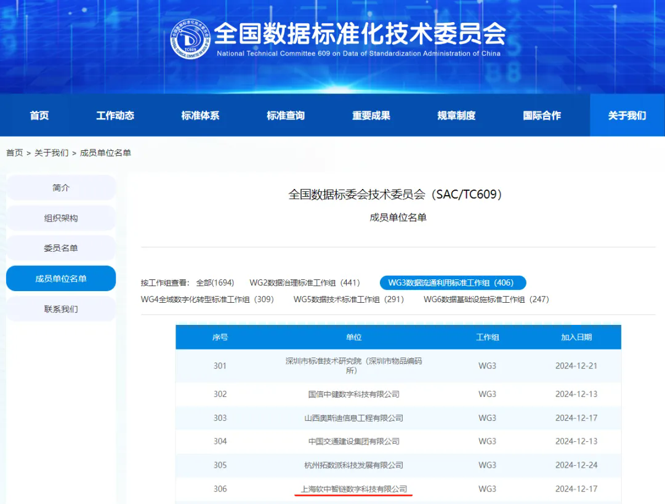Screen dimensions: 665x504
Task: Click the 工作组 table column header
Action: pyautogui.click(x=487, y=337)
